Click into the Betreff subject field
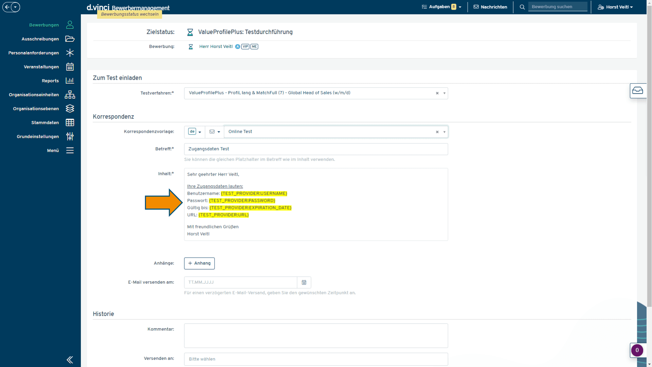The width and height of the screenshot is (652, 367). [x=316, y=149]
